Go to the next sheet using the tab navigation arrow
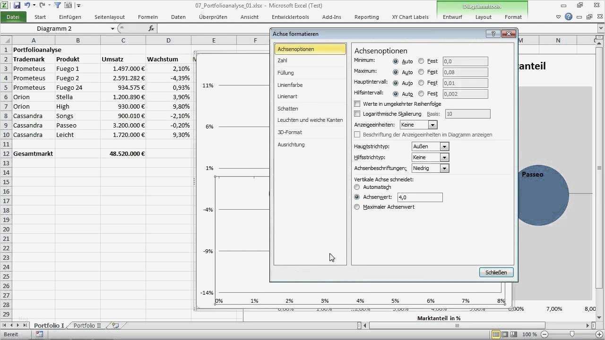 [x=18, y=325]
